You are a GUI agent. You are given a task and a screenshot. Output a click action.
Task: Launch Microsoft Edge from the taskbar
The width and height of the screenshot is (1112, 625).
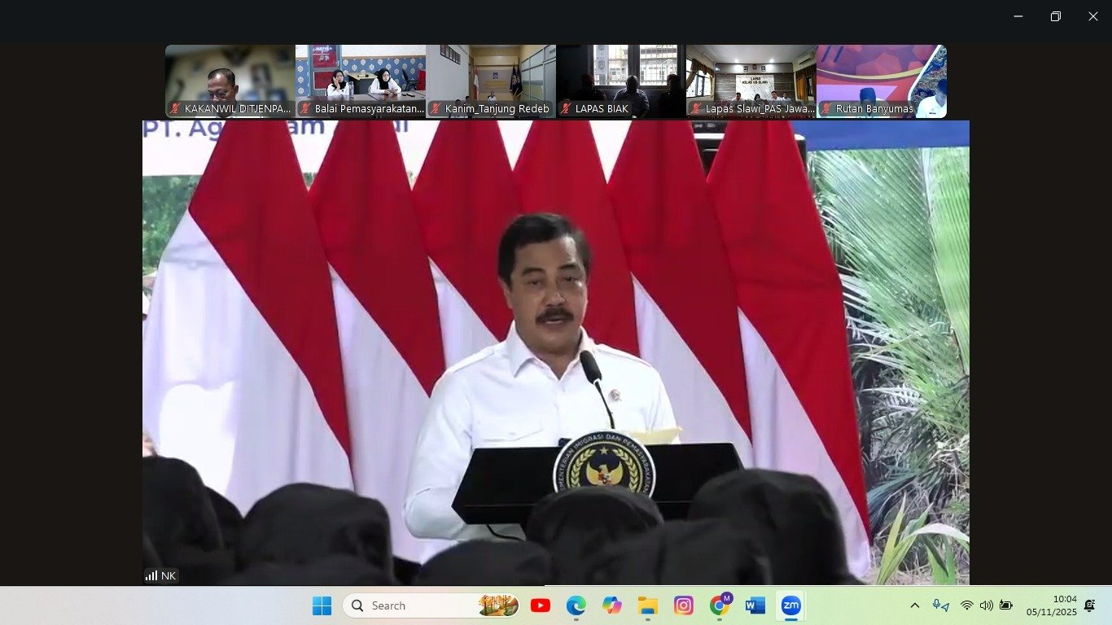[576, 605]
